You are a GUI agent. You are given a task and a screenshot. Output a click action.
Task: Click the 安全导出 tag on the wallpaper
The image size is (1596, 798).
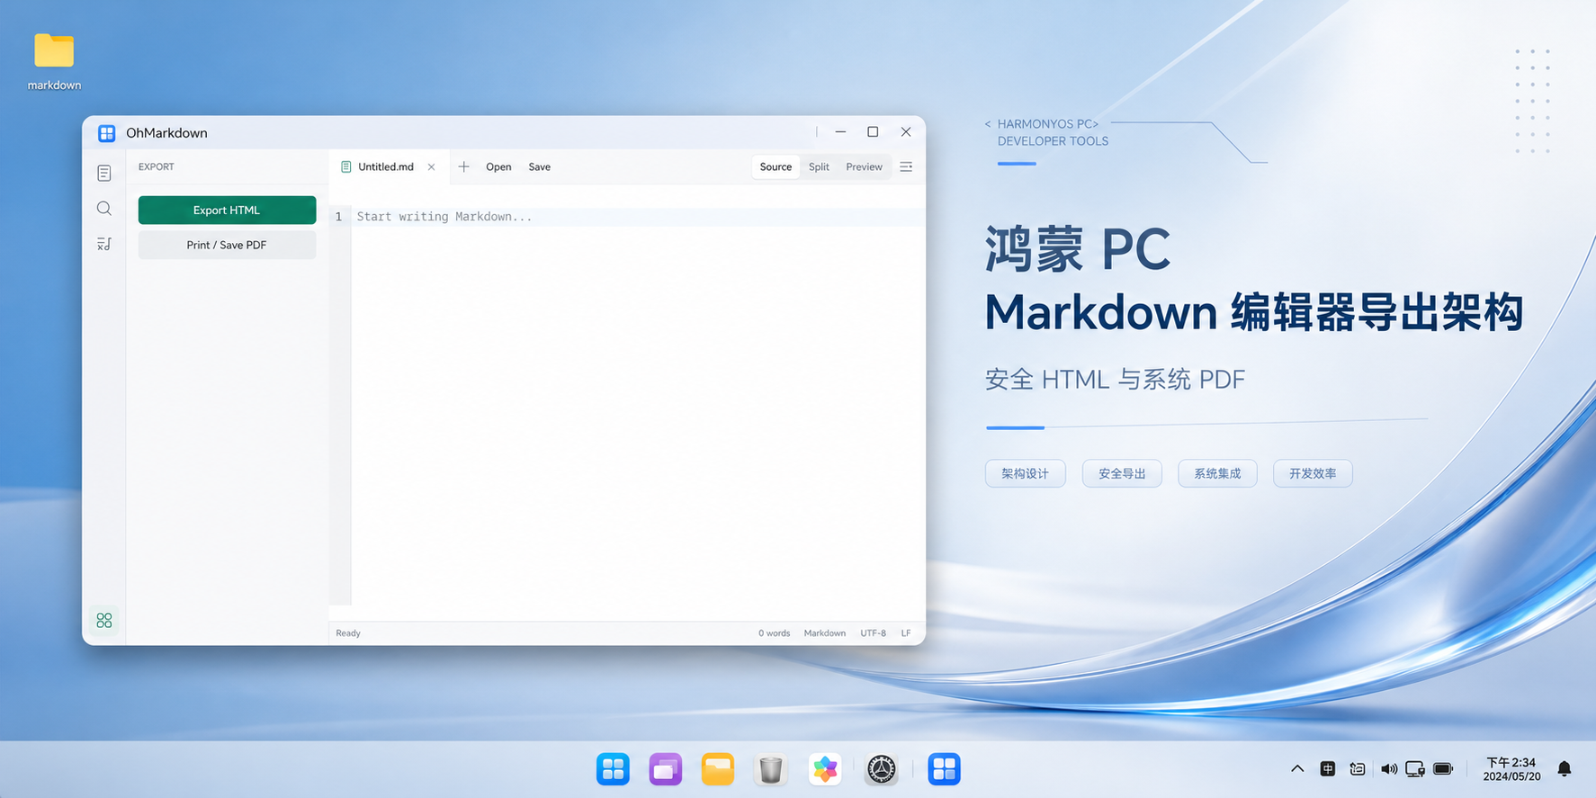(1122, 473)
